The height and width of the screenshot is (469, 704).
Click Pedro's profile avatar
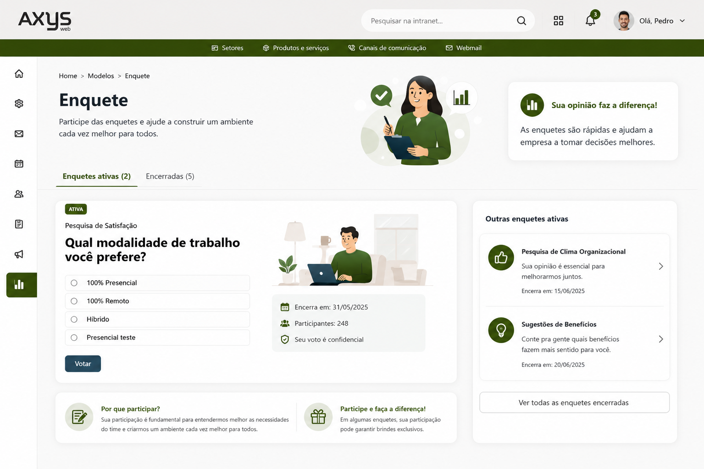coord(624,21)
